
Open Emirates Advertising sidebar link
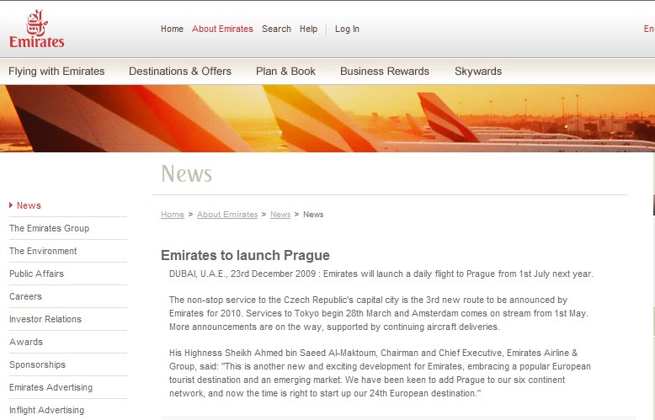(51, 387)
